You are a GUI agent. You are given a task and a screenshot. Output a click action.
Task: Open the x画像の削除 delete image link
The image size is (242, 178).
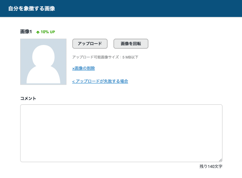tap(83, 68)
